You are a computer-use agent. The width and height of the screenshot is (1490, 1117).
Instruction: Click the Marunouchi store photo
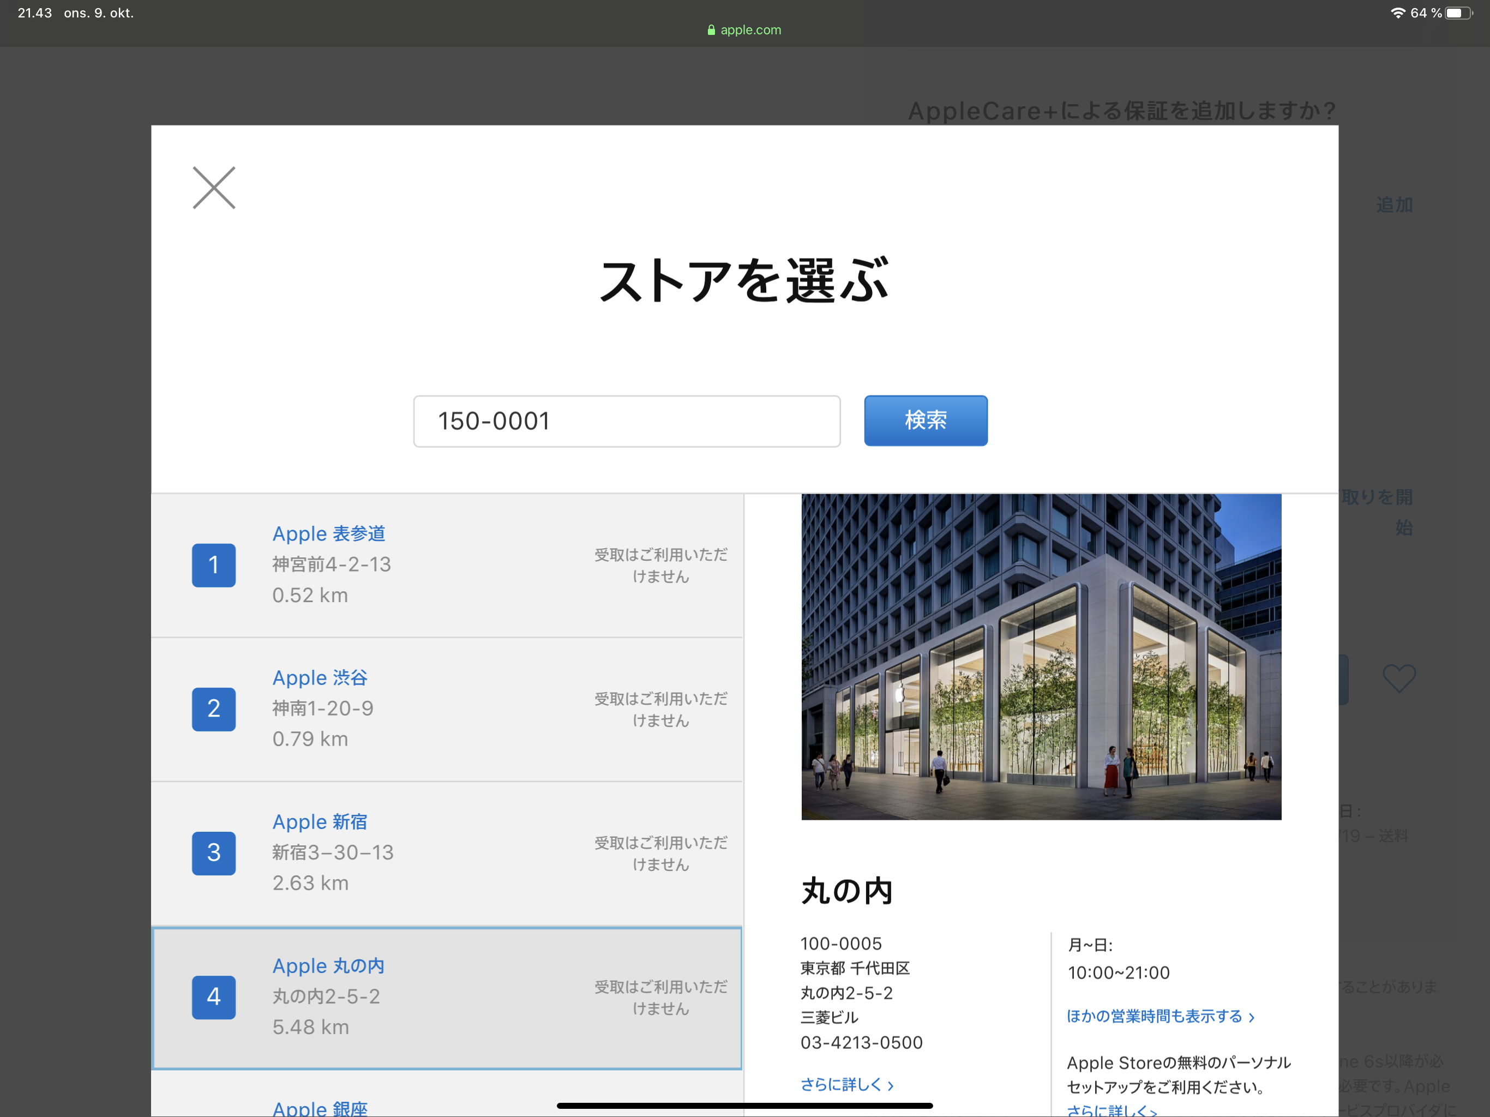(x=1041, y=657)
